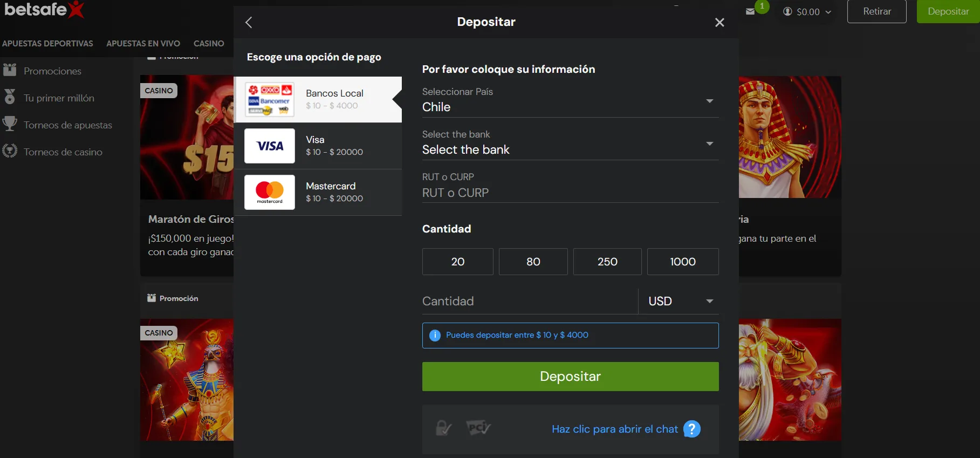
Task: Open the Seleccionar País dropdown showing Chile
Action: point(570,101)
